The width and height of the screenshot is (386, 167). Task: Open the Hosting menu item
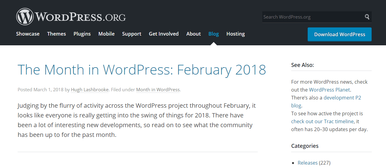(x=236, y=34)
